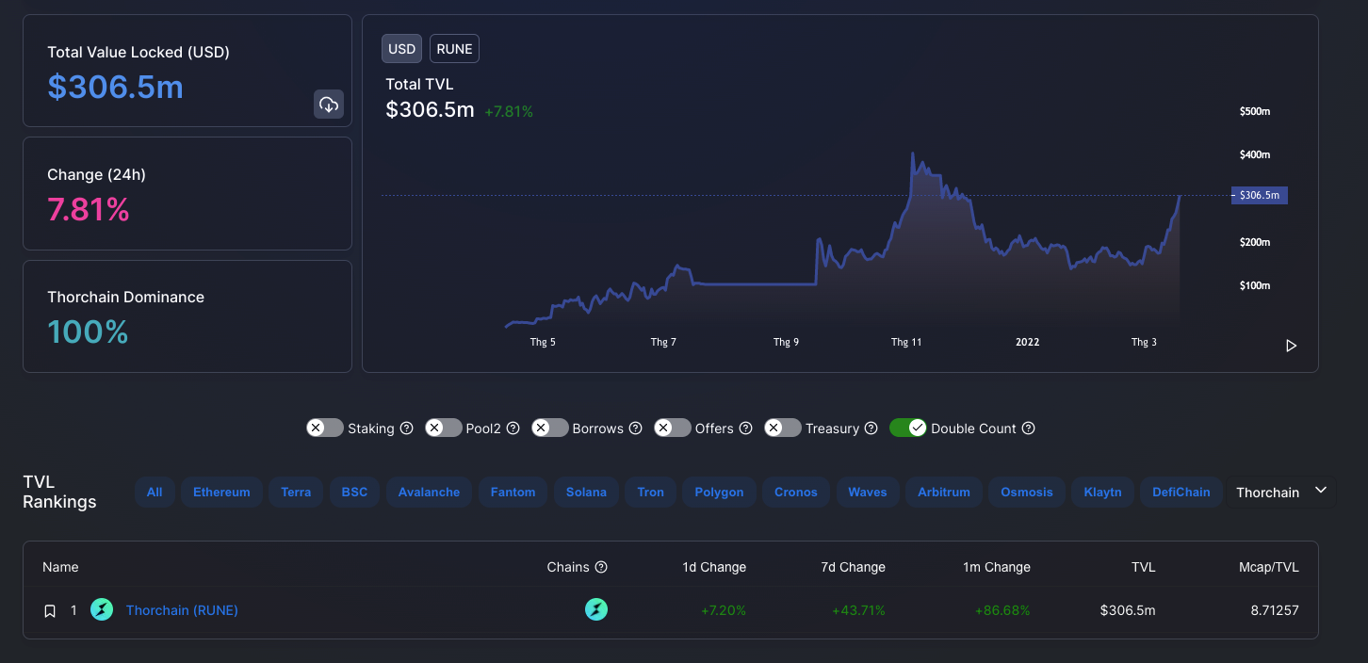Click the chart play button

1292,346
